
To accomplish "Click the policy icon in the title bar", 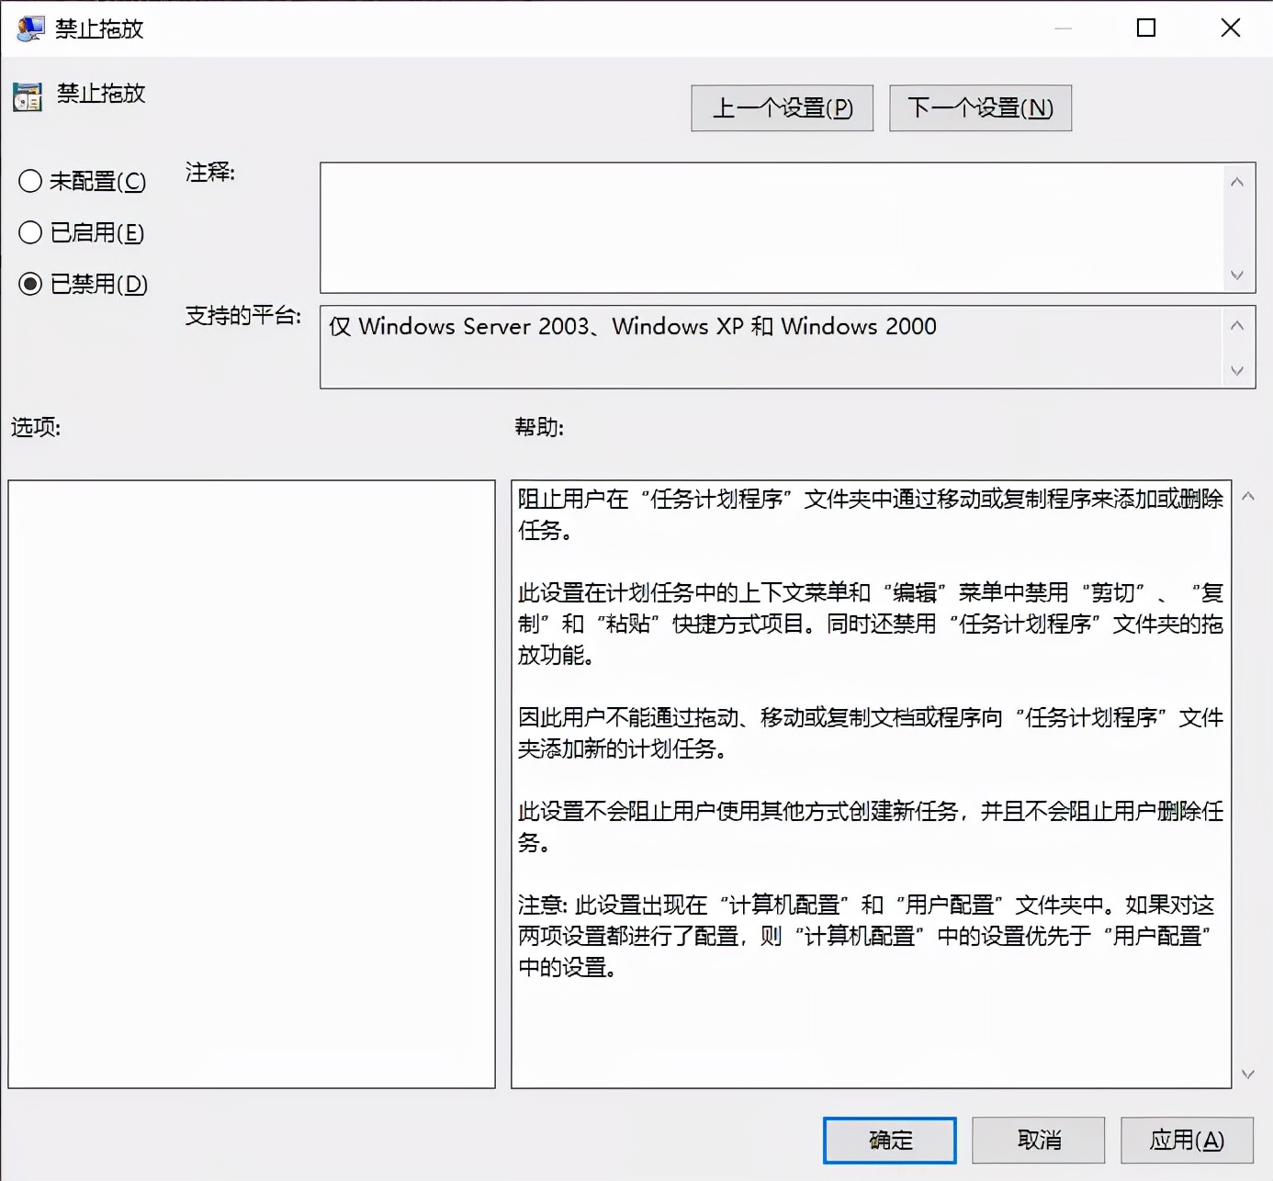I will point(28,28).
